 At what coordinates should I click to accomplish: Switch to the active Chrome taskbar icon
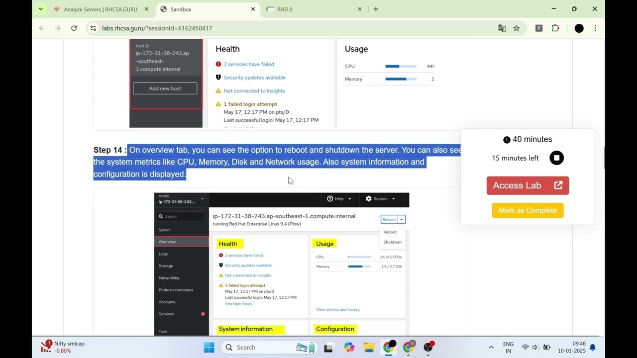389,348
